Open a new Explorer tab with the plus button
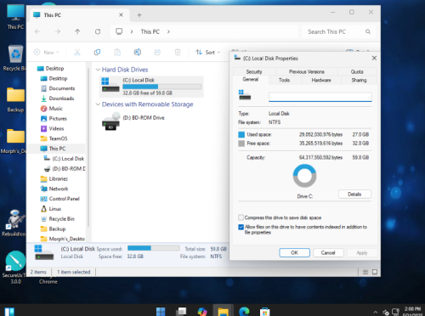 (139, 15)
